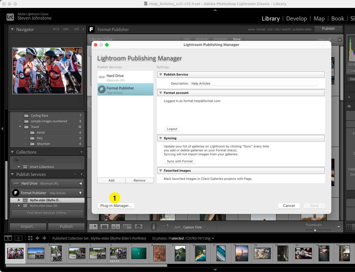Switch to Loupe view in the bottom toolbar
This screenshot has width=355, height=272.
tap(104, 227)
